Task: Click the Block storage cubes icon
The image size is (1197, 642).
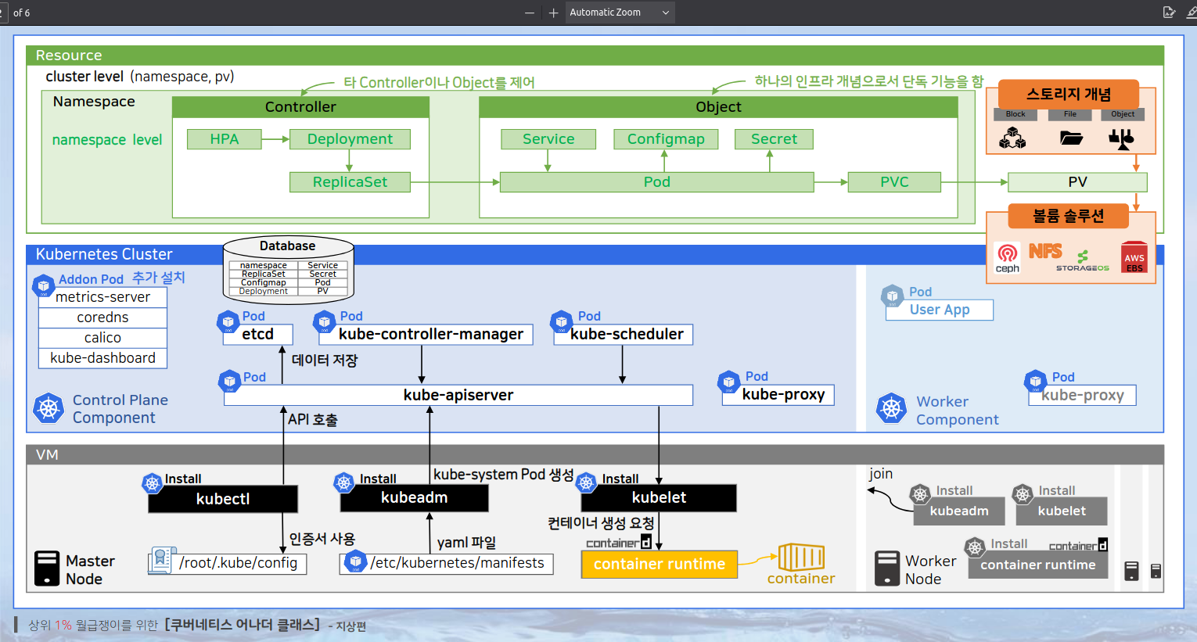Action: click(x=1013, y=138)
